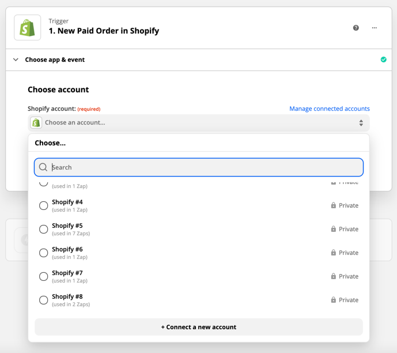The width and height of the screenshot is (397, 353).
Task: Click the Shopify logo in trigger header
Action: click(x=28, y=28)
